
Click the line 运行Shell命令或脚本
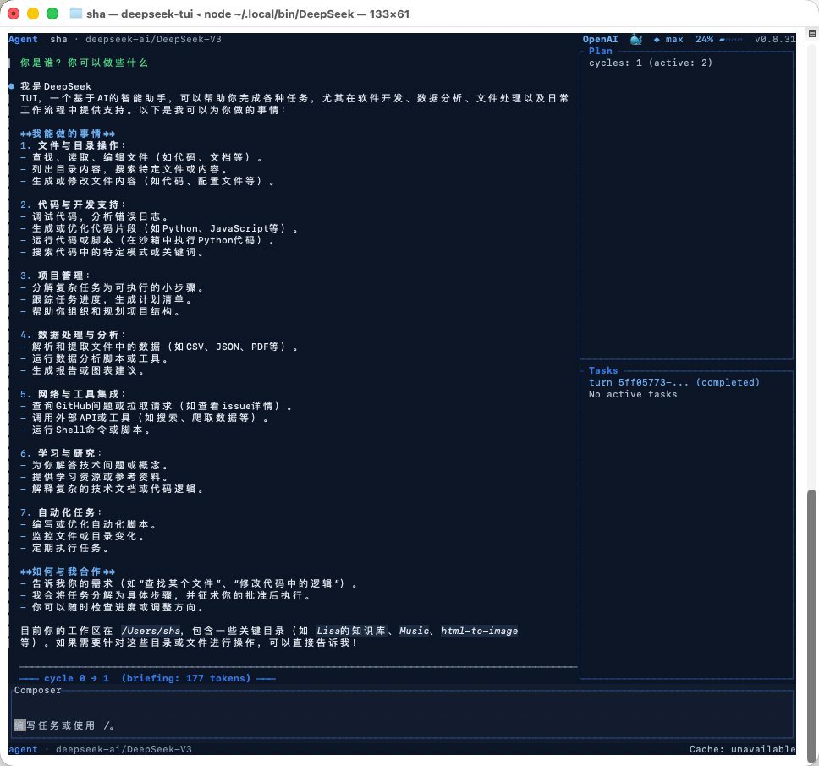coord(86,430)
